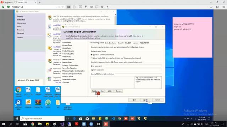Click the Product Key step in wizard

[67, 42]
